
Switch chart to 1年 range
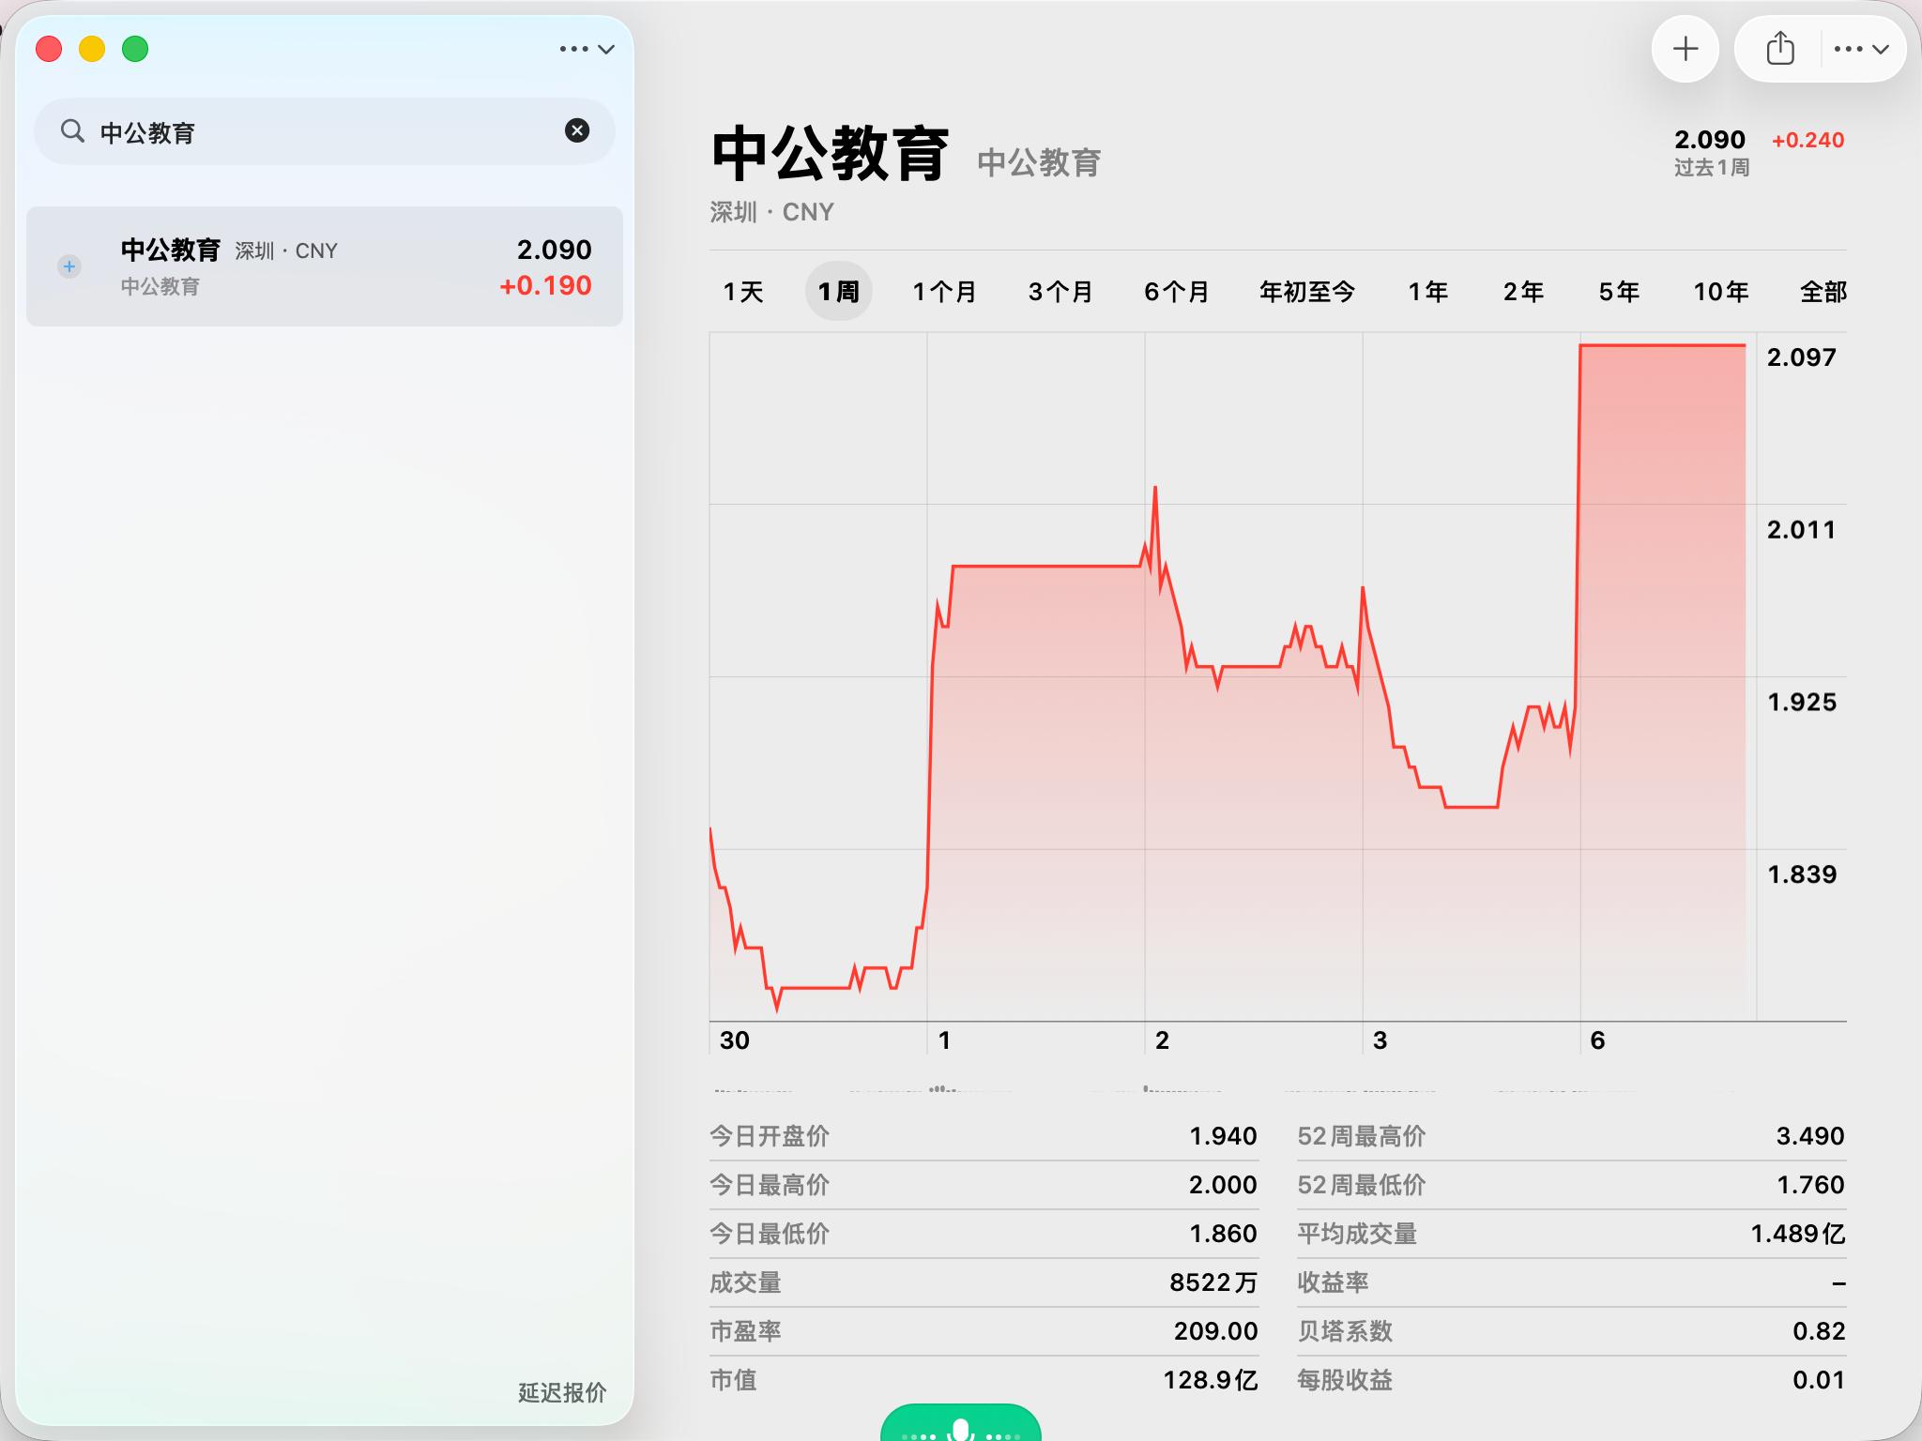(x=1427, y=292)
